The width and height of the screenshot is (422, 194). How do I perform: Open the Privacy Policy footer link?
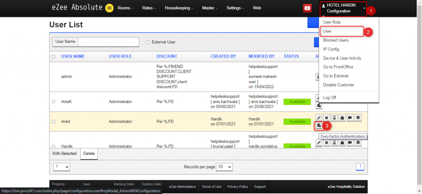(238, 187)
